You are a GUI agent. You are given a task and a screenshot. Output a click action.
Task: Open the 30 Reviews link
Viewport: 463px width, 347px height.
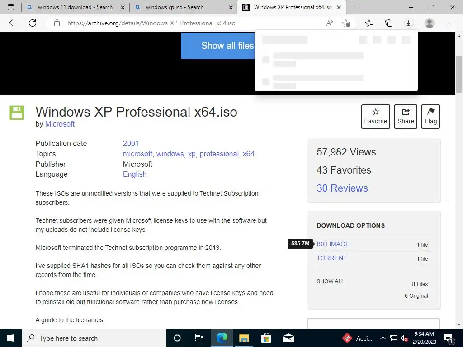click(x=342, y=188)
